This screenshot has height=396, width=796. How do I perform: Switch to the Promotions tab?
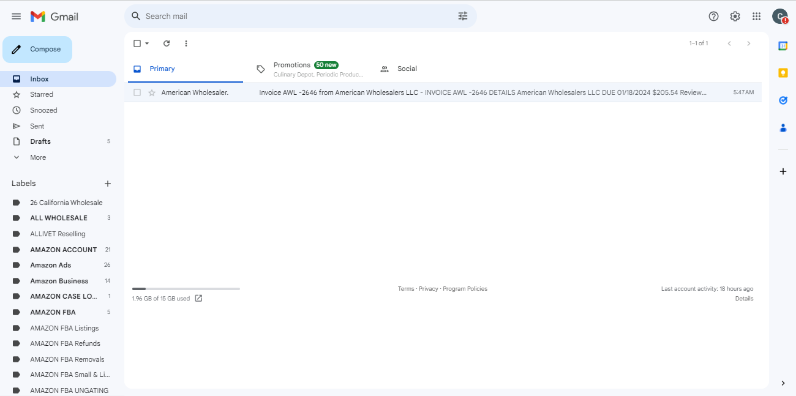[x=308, y=69]
